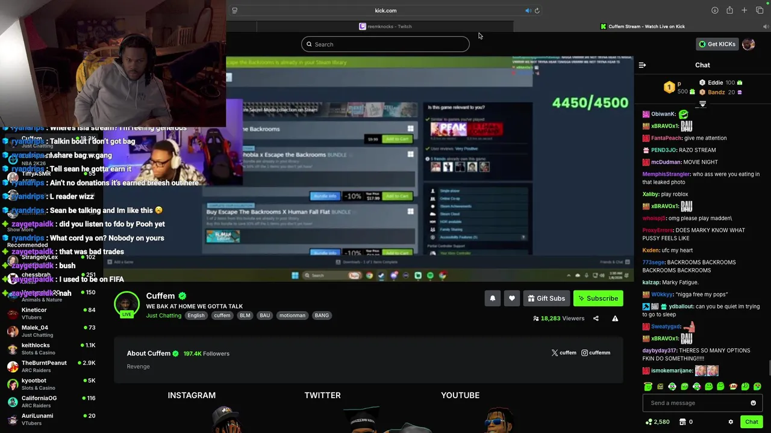The width and height of the screenshot is (771, 433).
Task: View channel points balance 2,580
Action: [x=657, y=422]
